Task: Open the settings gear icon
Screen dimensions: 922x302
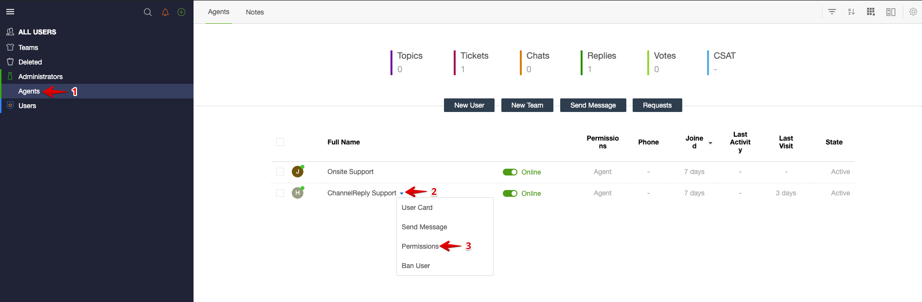Action: point(913,12)
